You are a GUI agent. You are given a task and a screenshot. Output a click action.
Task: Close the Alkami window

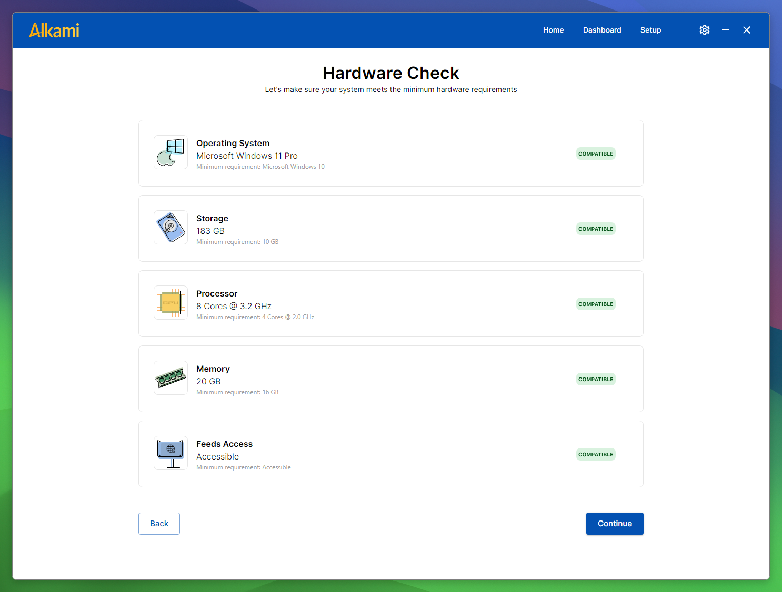tap(747, 30)
